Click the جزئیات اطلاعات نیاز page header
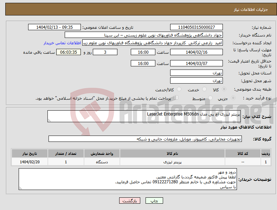Image resolution: width=277 pixels, height=210 pixels. (x=251, y=9)
